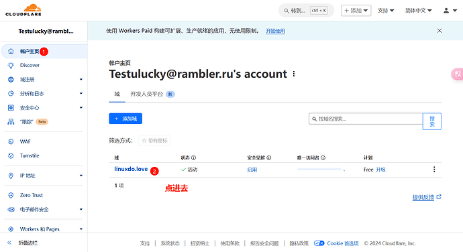Expand the email security submenu arrow
This screenshot has width=463, height=252.
click(81, 210)
